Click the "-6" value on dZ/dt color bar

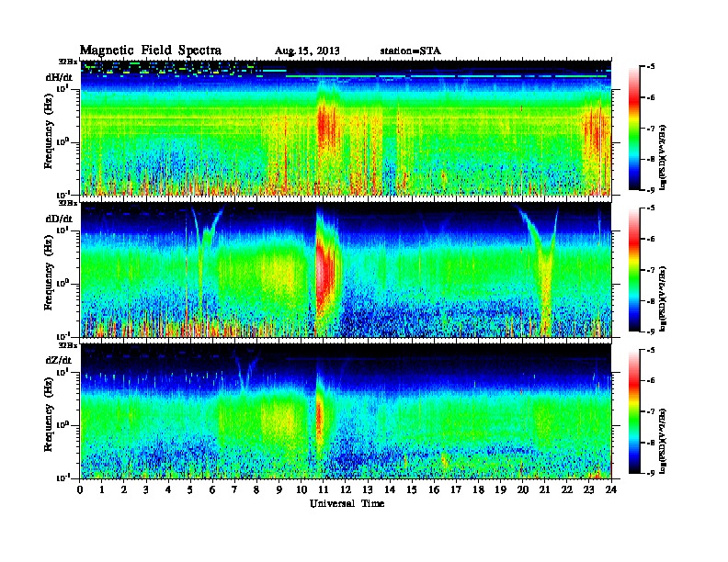[x=651, y=381]
